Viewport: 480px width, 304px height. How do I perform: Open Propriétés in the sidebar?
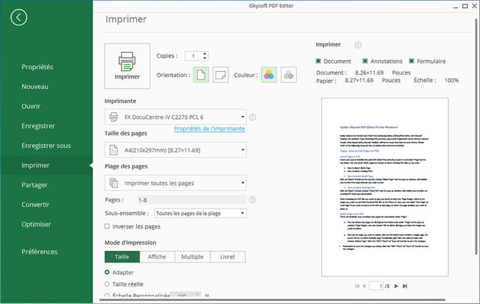[37, 67]
